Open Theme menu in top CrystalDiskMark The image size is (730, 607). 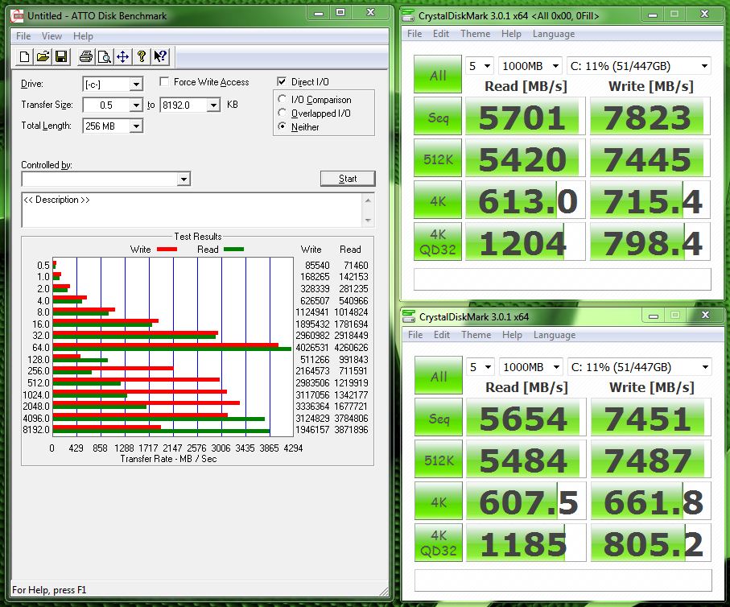click(x=476, y=34)
